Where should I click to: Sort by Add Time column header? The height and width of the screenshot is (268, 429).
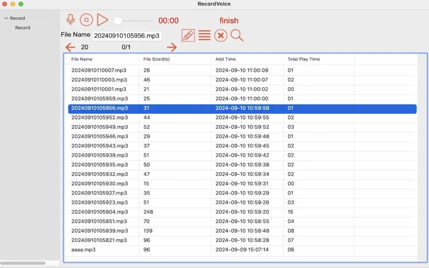[x=225, y=59]
